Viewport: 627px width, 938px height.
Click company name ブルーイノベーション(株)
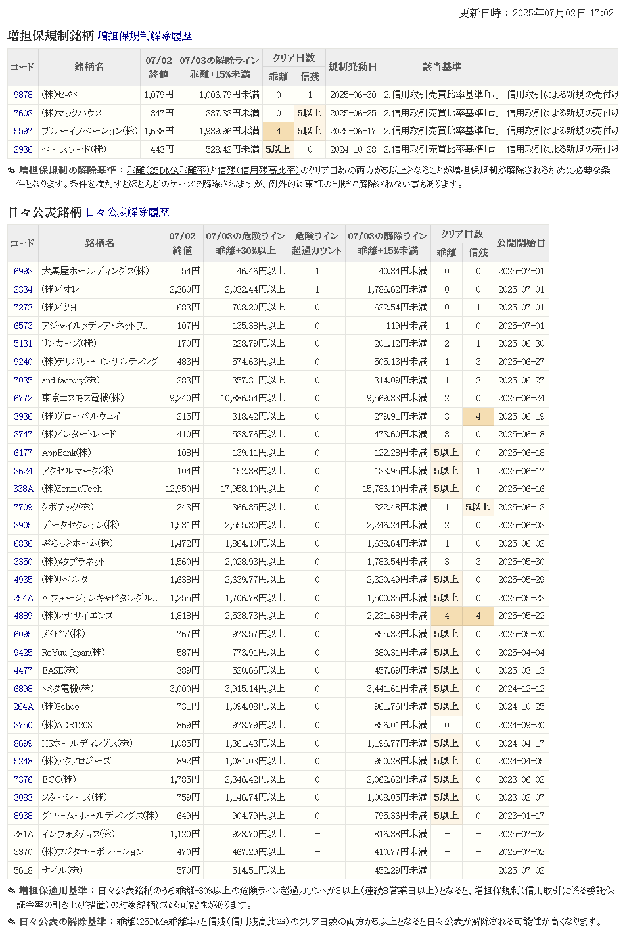89,131
